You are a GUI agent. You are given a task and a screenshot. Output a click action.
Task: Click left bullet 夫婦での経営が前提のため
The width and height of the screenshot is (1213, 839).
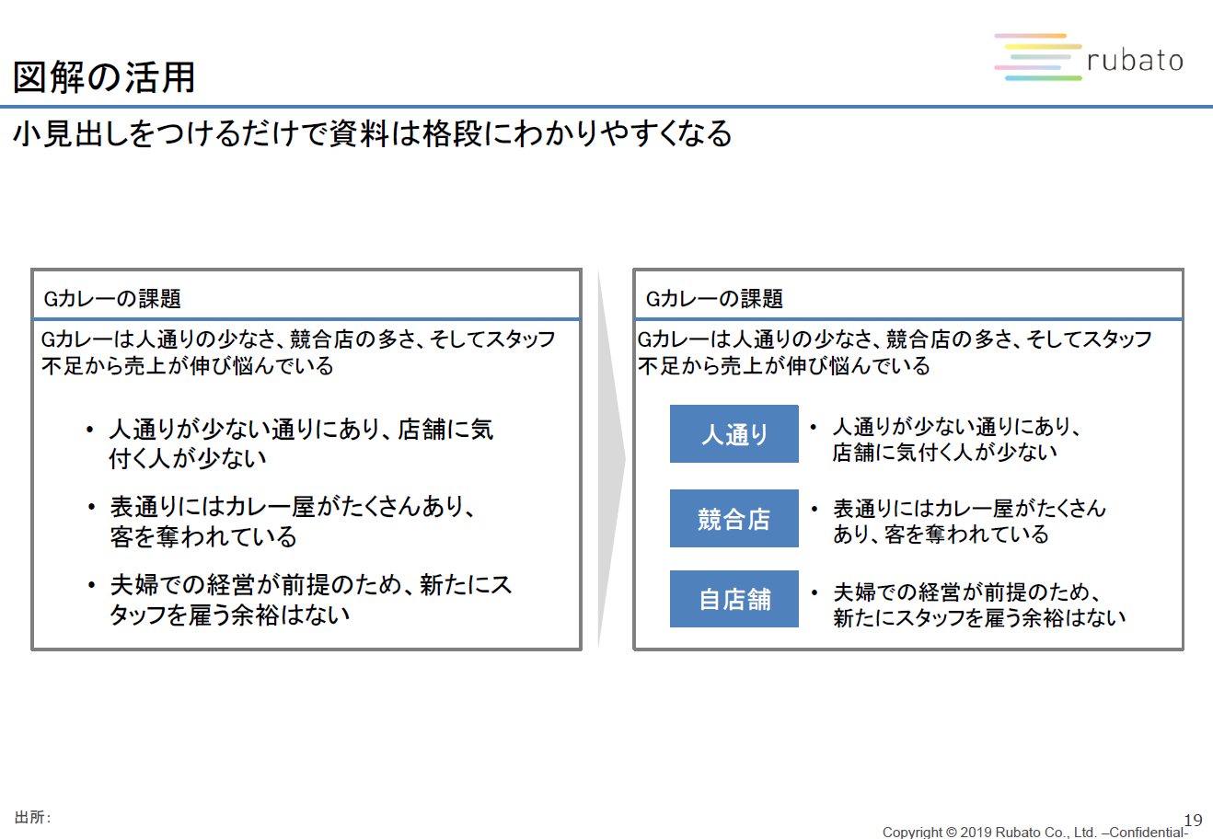click(x=310, y=600)
